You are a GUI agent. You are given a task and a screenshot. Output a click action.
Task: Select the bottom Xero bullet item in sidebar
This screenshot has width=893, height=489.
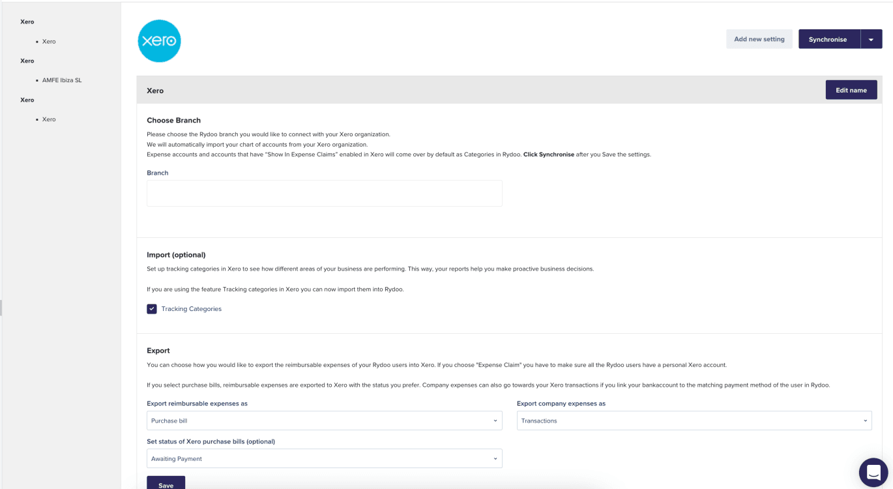(x=49, y=119)
